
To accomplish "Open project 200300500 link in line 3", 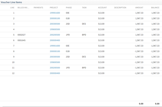I will 55,24.
